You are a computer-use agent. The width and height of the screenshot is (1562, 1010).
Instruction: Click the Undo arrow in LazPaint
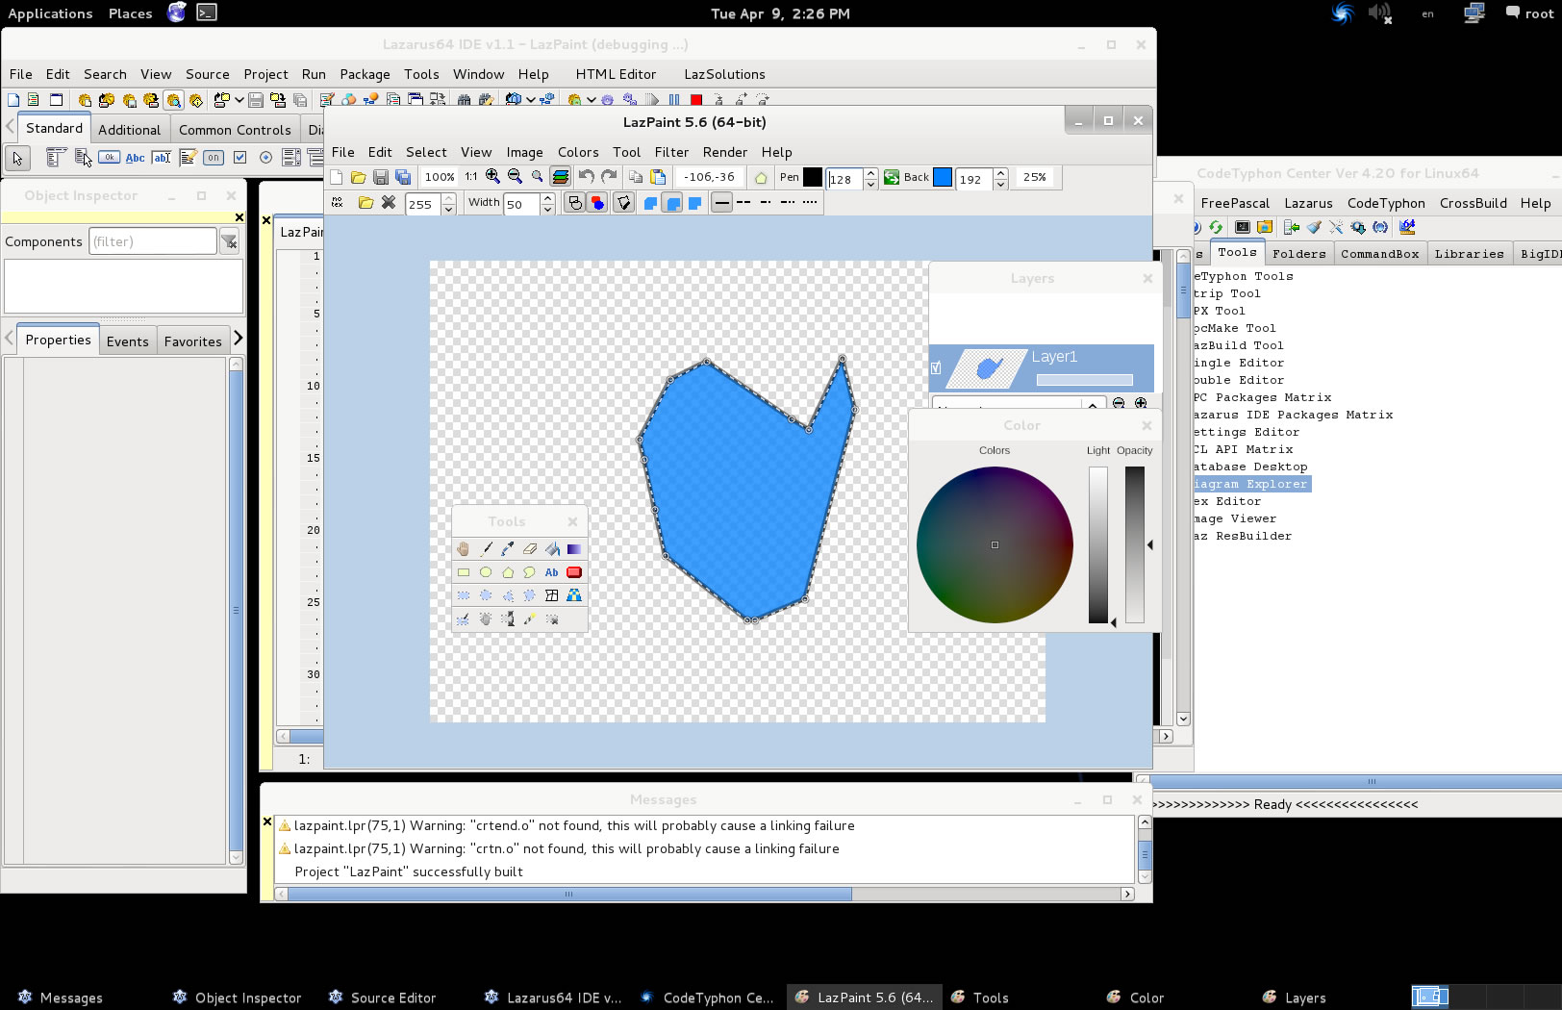[586, 176]
